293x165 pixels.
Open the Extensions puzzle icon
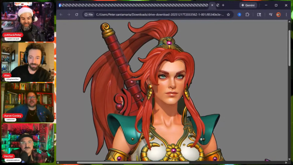coord(247,15)
